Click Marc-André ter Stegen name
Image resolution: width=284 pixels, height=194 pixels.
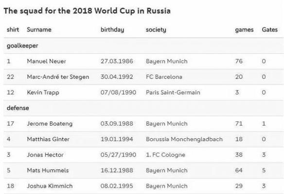[58, 77]
